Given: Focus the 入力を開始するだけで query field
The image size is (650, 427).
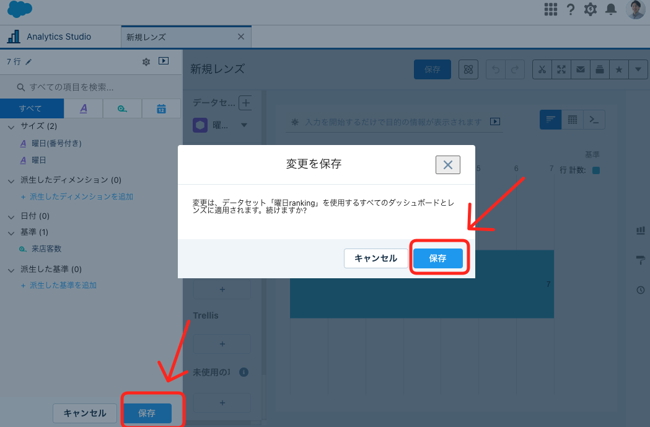Looking at the screenshot, I should coord(393,122).
